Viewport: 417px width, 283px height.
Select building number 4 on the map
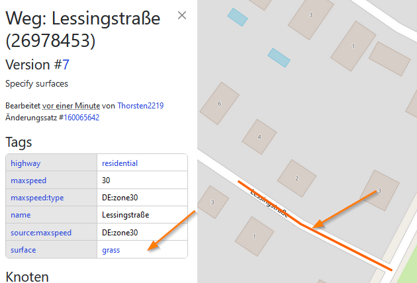click(259, 137)
